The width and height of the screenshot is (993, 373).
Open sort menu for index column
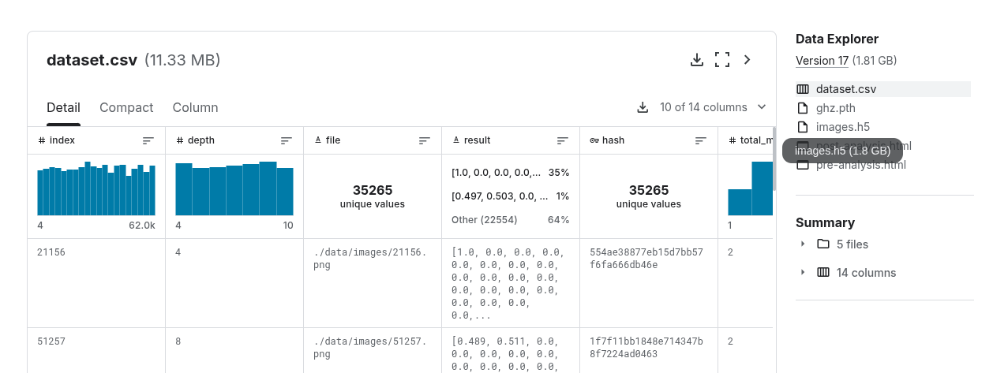tap(148, 140)
